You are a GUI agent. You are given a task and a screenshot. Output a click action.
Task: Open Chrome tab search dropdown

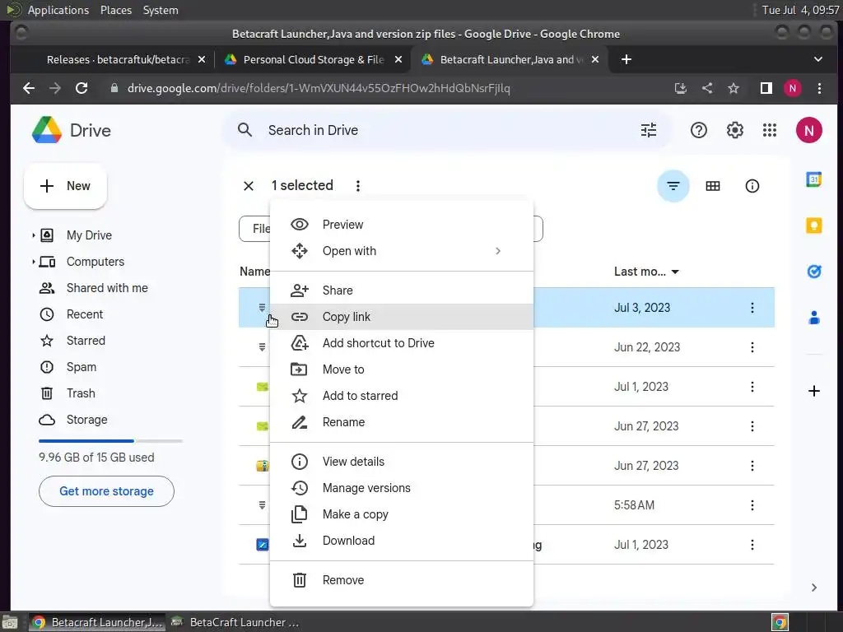pyautogui.click(x=817, y=59)
